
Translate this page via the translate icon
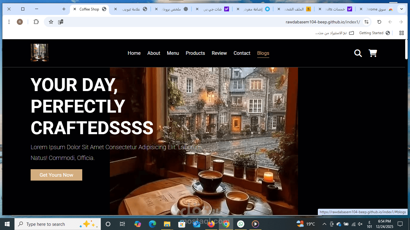pyautogui.click(x=61, y=22)
